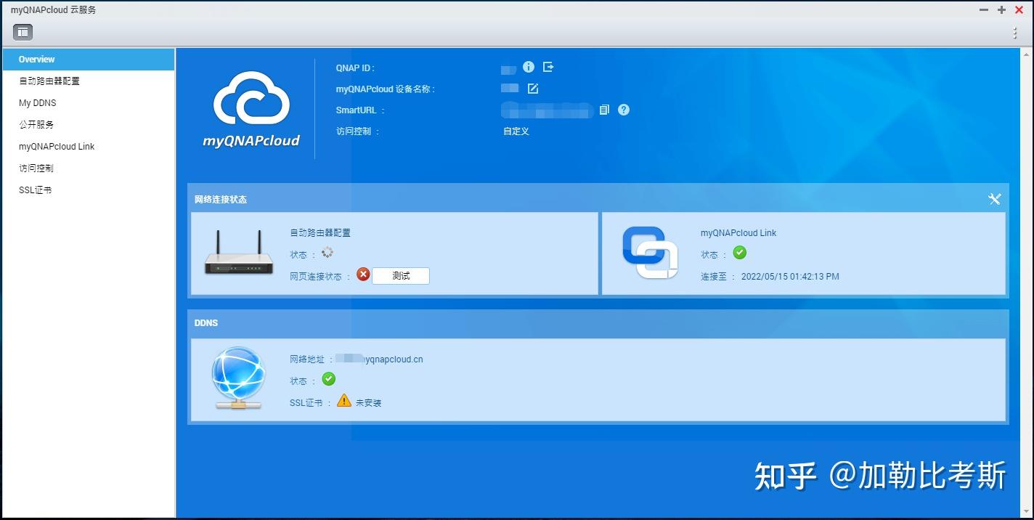
Task: Switch to the Overview sidebar entry
Action: pyautogui.click(x=36, y=59)
